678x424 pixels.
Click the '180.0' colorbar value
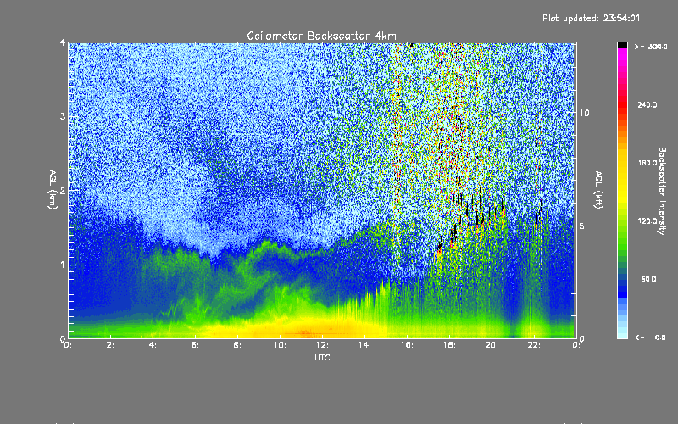point(647,163)
